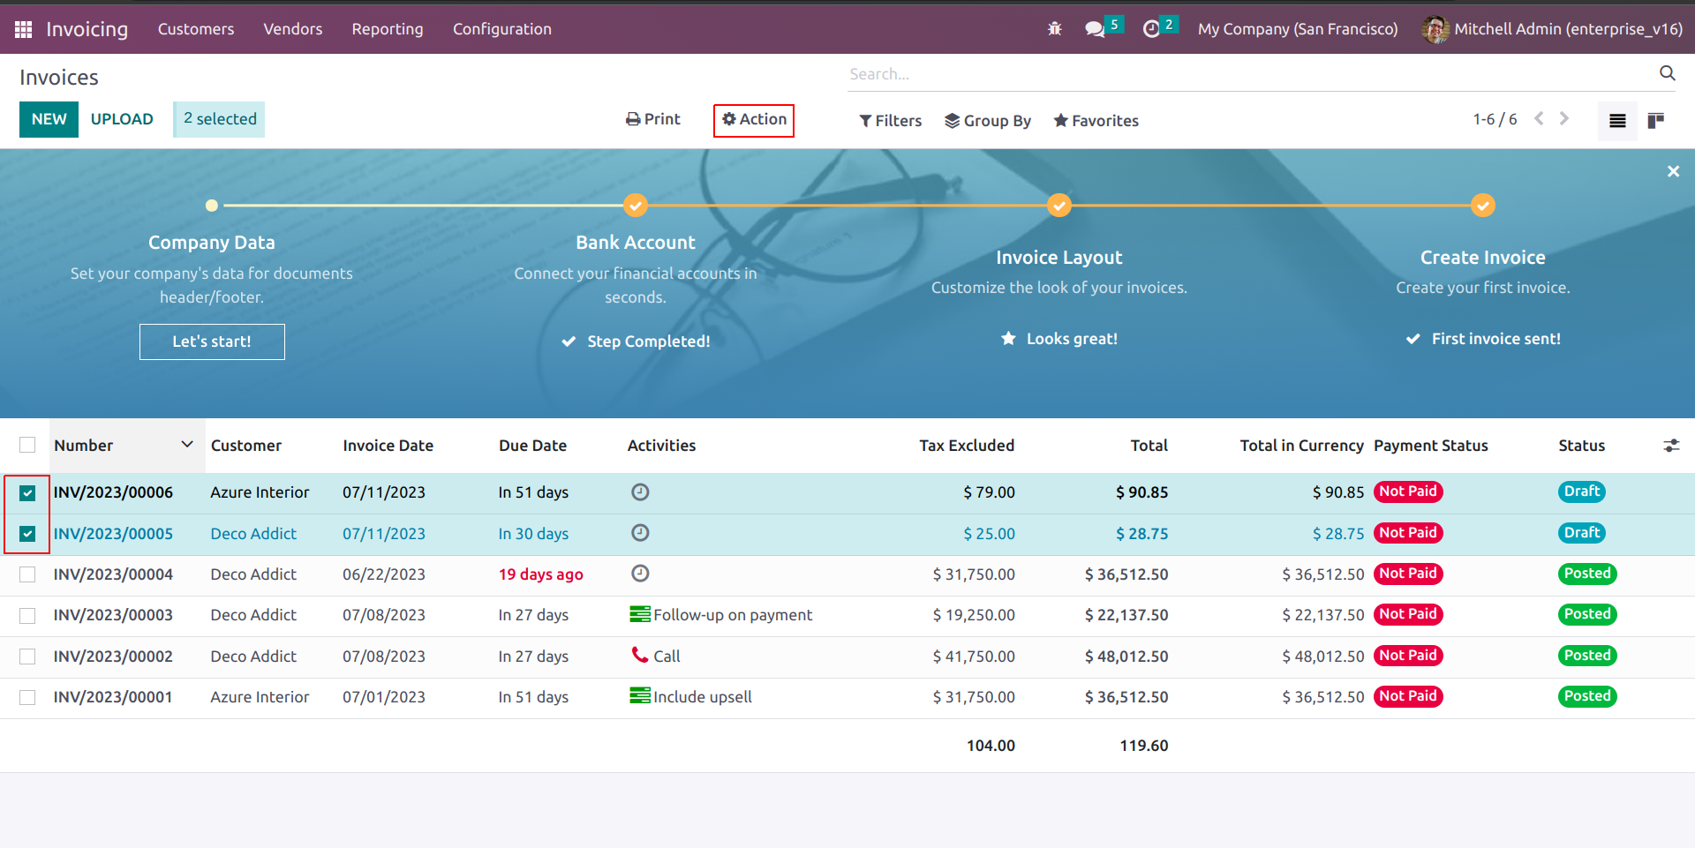Screen dimensions: 1695x848
Task: Go to next page arrow
Action: click(x=1564, y=118)
